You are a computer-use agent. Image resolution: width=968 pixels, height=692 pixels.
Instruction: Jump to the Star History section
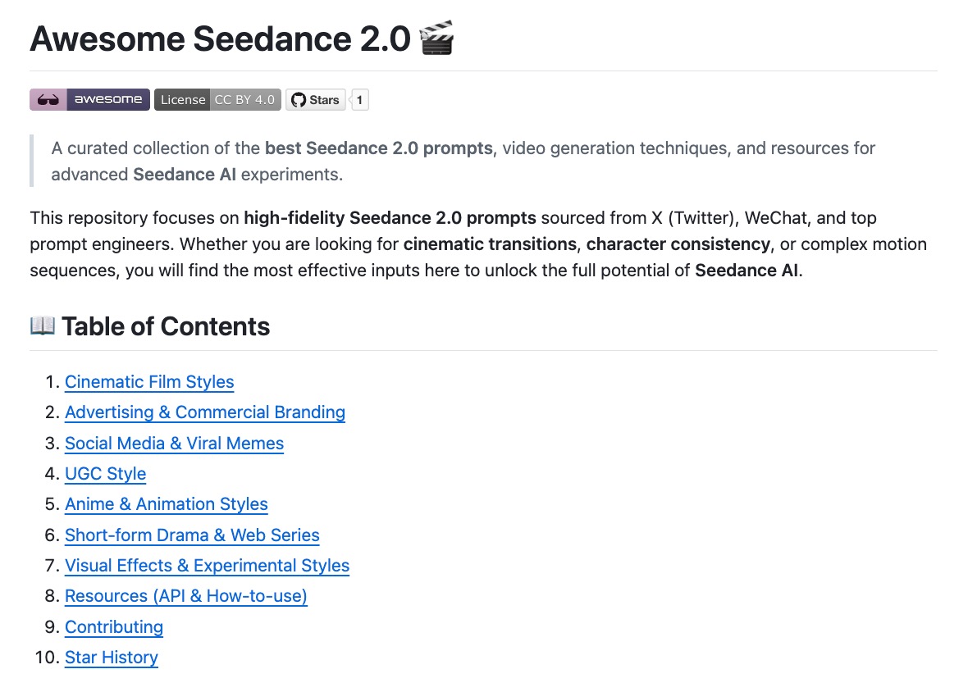[112, 658]
